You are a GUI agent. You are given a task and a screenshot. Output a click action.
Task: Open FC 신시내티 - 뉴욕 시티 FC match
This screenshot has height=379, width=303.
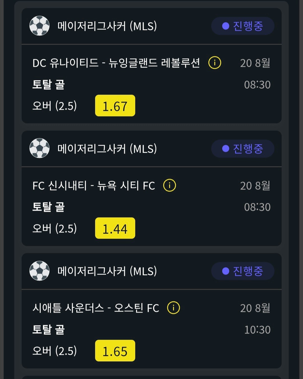(x=94, y=186)
